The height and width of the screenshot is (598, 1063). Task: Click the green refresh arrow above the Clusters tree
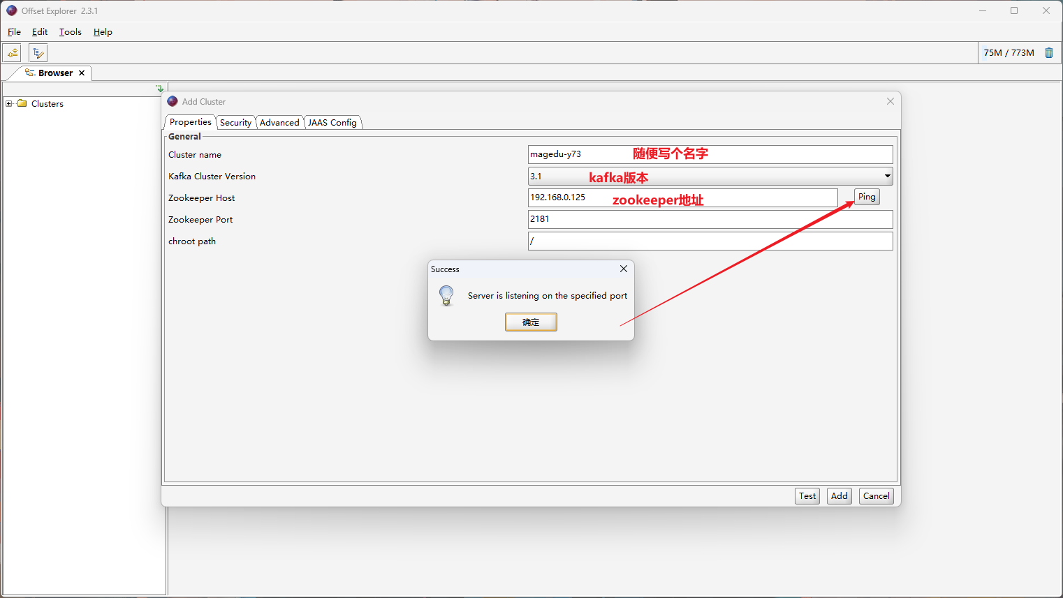[x=160, y=89]
